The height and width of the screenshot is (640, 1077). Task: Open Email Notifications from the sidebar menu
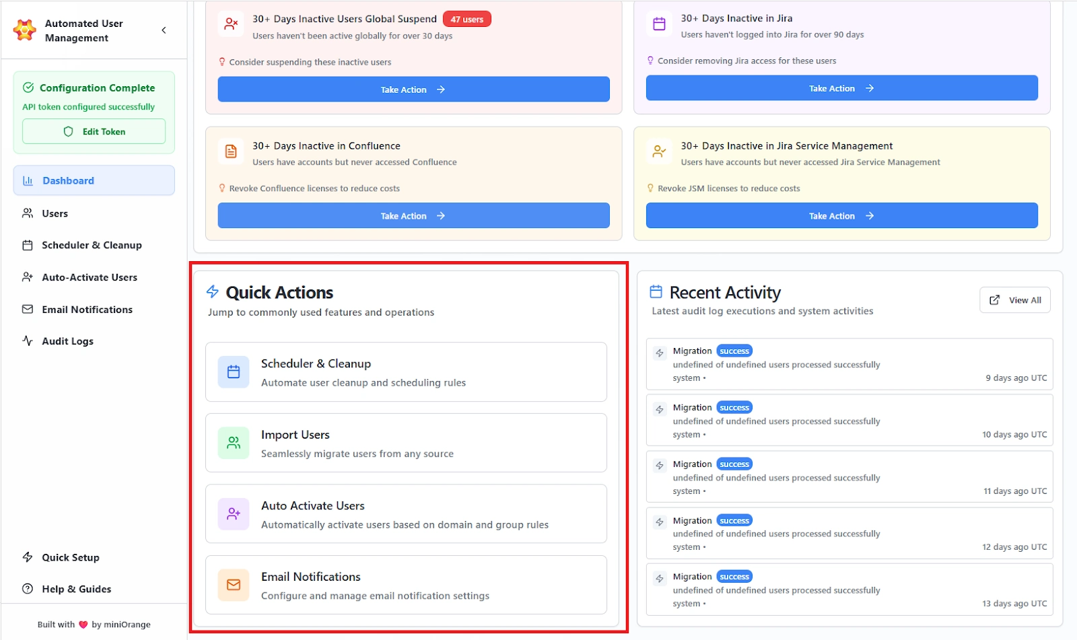click(x=86, y=309)
